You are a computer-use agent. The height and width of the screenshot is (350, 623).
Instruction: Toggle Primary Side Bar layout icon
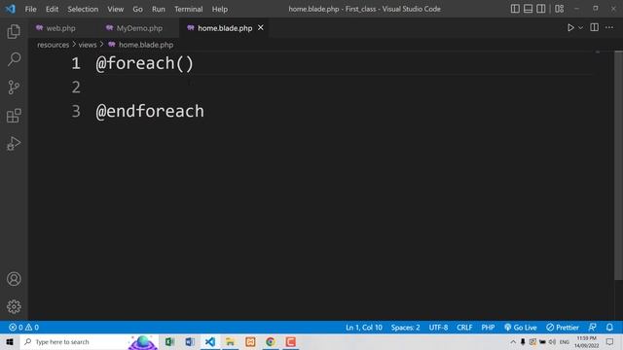pos(515,9)
